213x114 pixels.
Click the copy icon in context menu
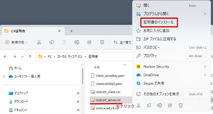[149, 105]
